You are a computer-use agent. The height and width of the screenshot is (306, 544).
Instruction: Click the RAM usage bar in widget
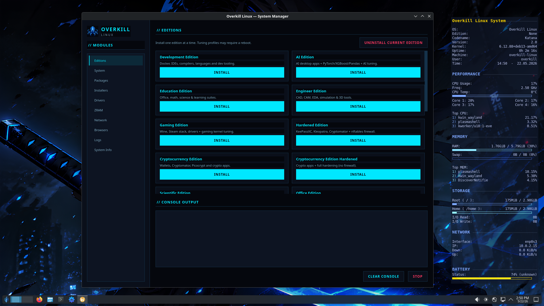(x=492, y=150)
